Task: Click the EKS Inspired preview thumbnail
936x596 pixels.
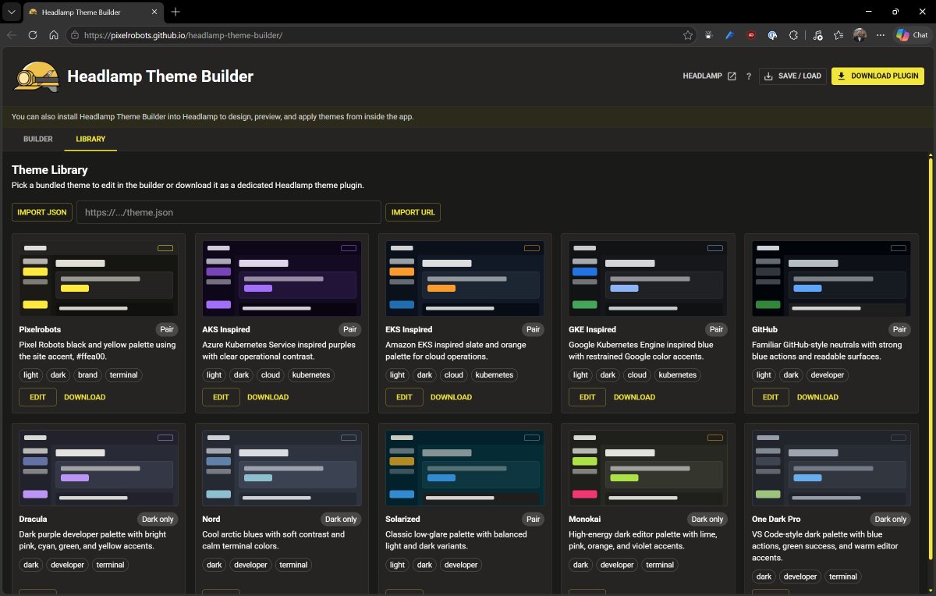Action: pyautogui.click(x=465, y=278)
